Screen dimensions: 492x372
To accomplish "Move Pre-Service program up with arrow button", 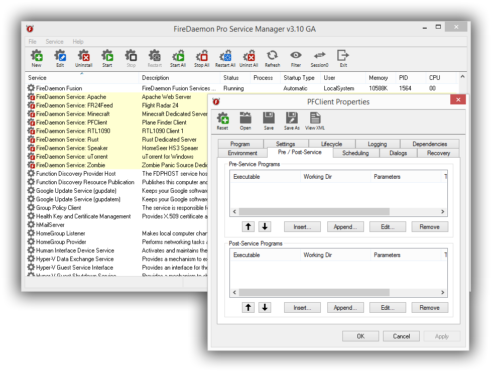I will 248,227.
